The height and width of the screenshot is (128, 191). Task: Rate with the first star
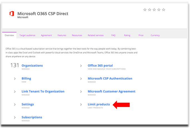click(145, 10)
